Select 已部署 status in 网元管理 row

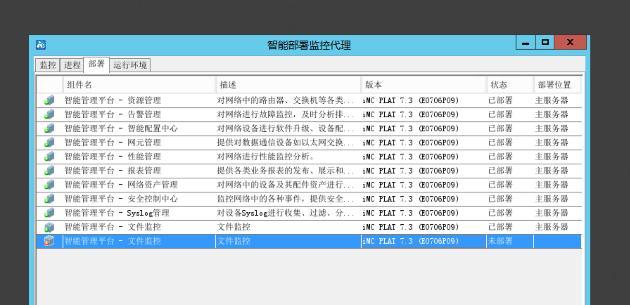501,143
